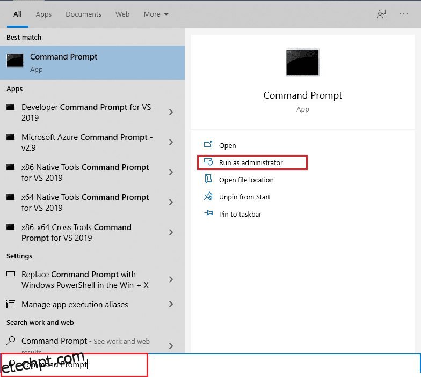Screen dimensions: 421x377
Task: Click the feedback person icon at top right
Action: [381, 14]
